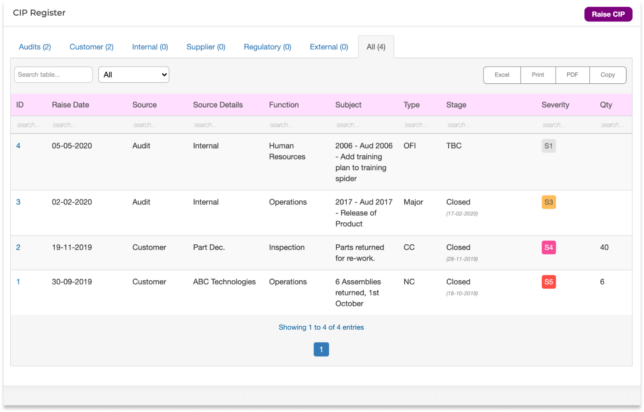Click the 'Showing 1 to 4 of 4 entries' text

(x=321, y=327)
